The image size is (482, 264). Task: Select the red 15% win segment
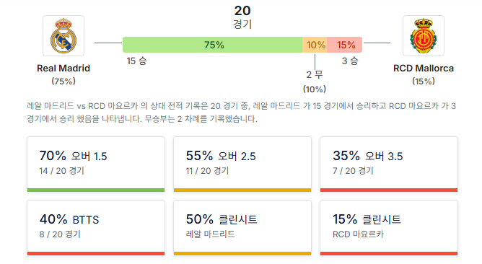[345, 45]
